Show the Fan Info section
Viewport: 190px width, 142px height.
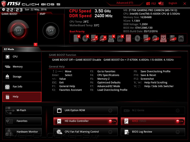point(22,87)
